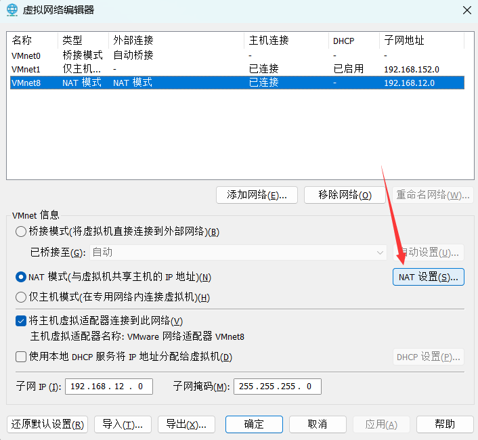Viewport: 478px width, 440px height.
Task: Click 导入 button
Action: click(x=123, y=424)
